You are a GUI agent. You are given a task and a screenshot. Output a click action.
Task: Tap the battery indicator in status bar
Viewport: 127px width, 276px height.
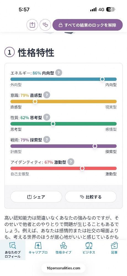(x=110, y=9)
